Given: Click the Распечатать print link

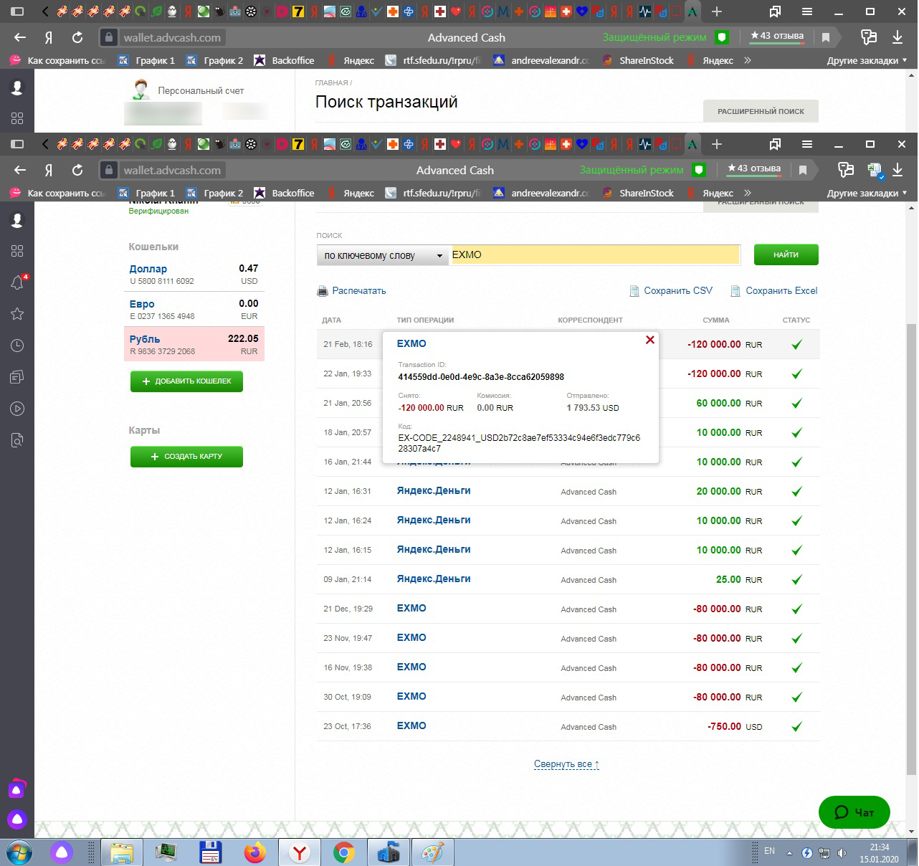Looking at the screenshot, I should [352, 291].
